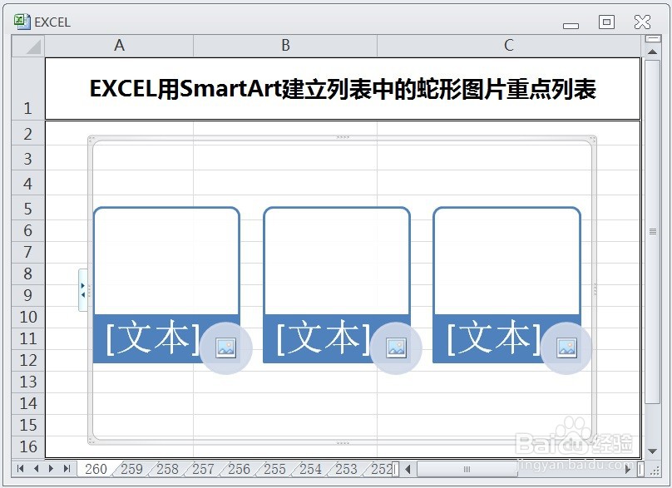672x488 pixels.
Task: Go to last sheet navigation arrow
Action: pyautogui.click(x=67, y=468)
